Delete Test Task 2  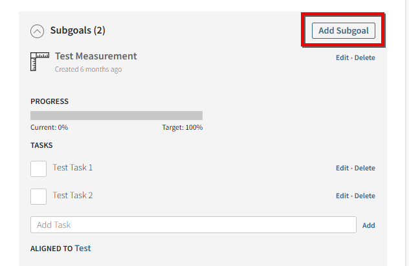click(364, 196)
